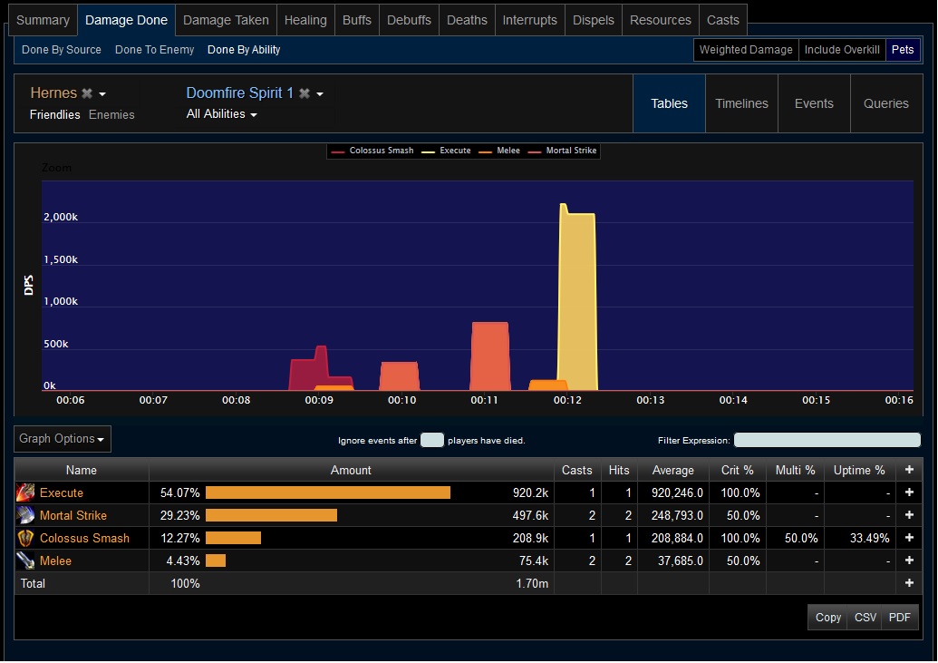Screen dimensions: 938x663
Task: Select the Friendlies filter
Action: click(55, 114)
